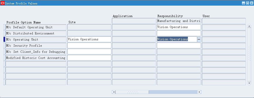Viewport: 254px width, 98px height.
Task: Click row indicator for MO: Operating Unit
Action: click(x=4, y=40)
